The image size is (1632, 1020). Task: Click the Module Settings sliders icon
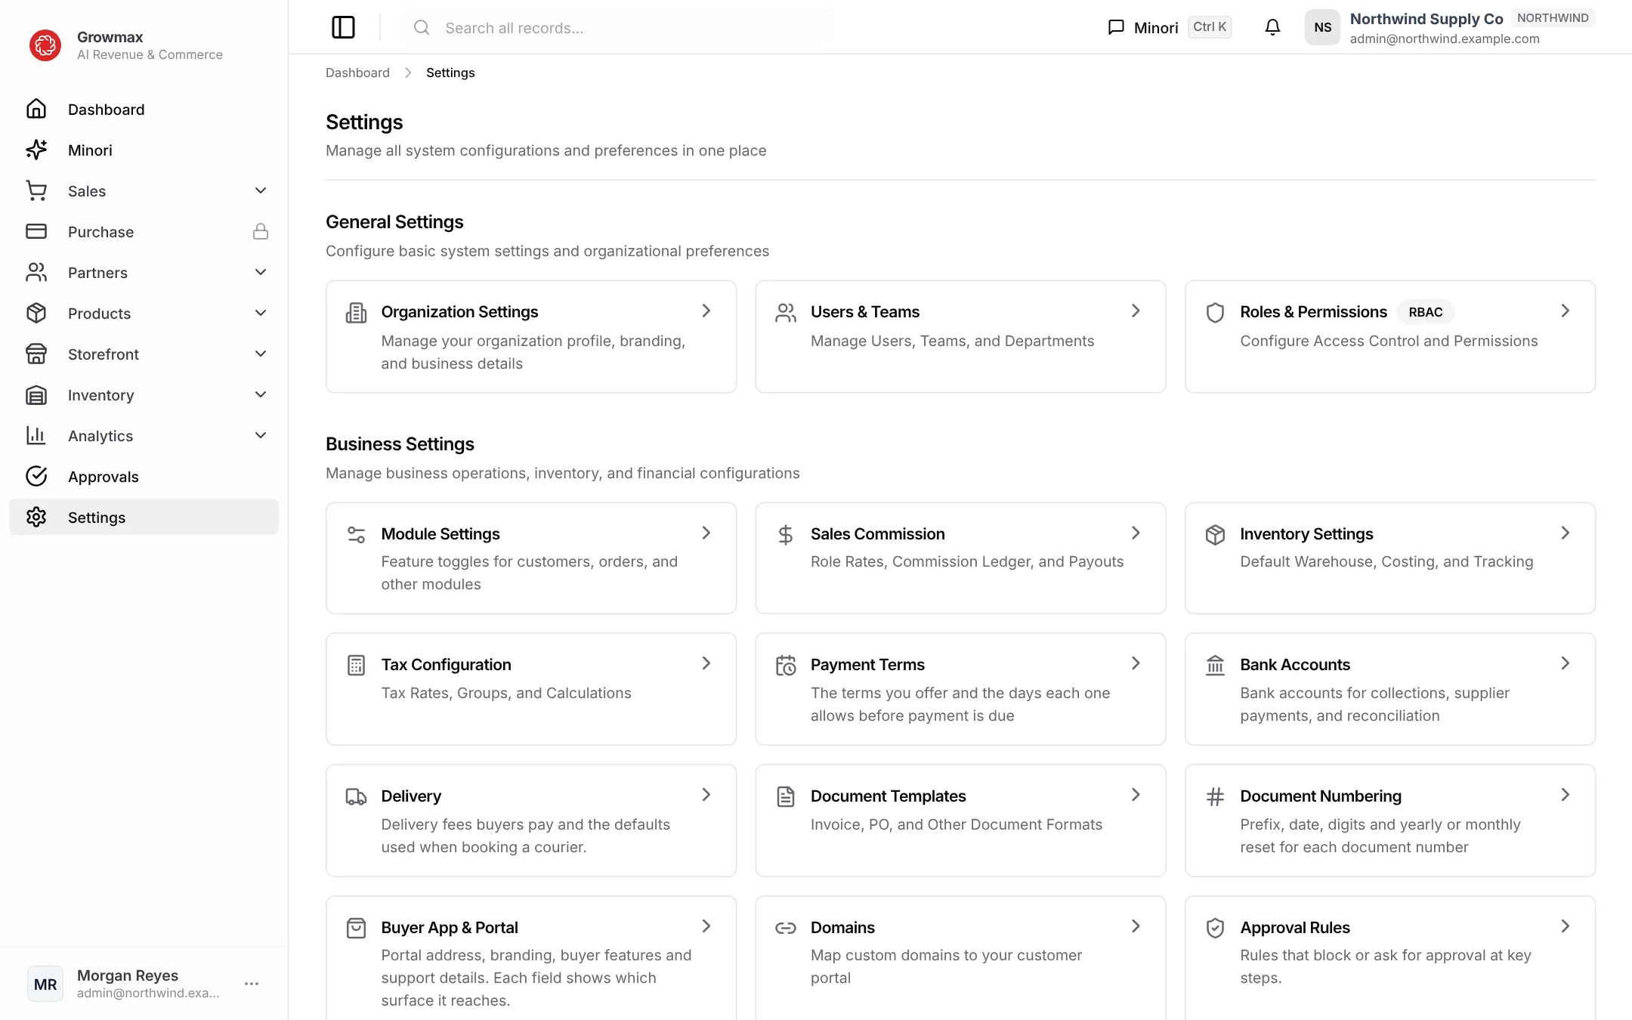point(356,534)
